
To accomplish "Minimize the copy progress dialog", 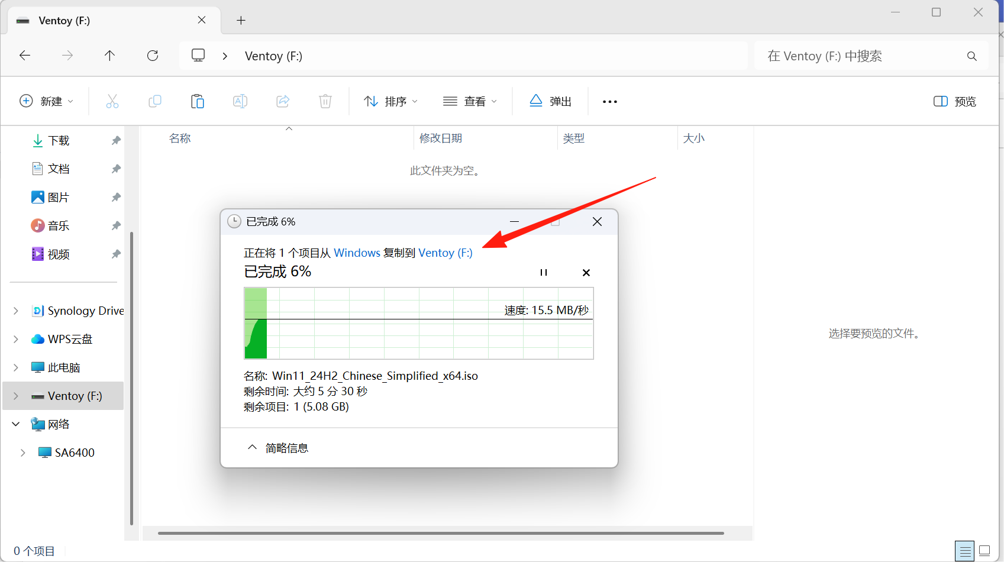I will 514,222.
